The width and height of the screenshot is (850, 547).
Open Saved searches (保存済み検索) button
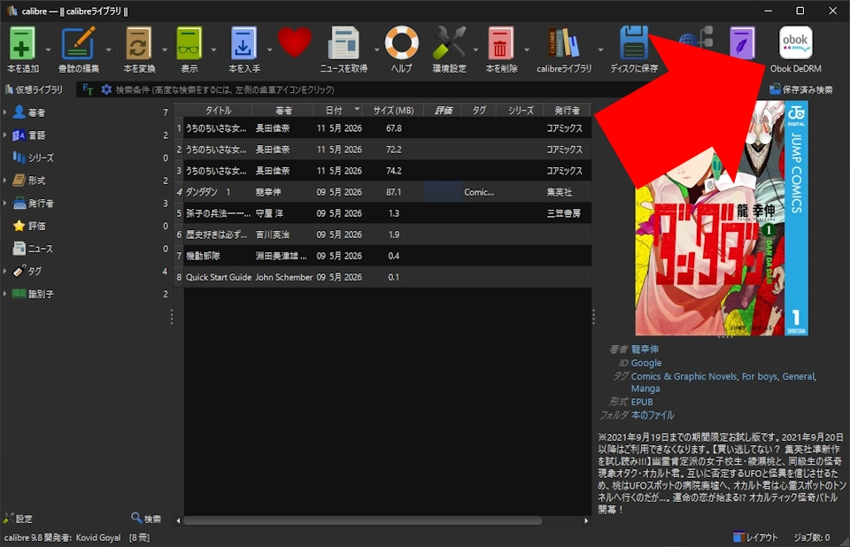(800, 89)
